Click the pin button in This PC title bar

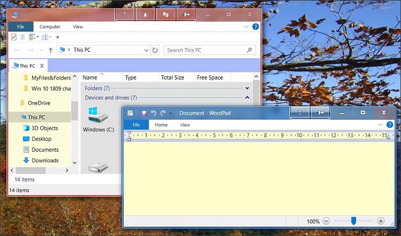click(186, 14)
